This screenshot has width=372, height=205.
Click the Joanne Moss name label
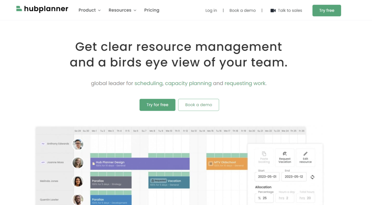tap(55, 162)
